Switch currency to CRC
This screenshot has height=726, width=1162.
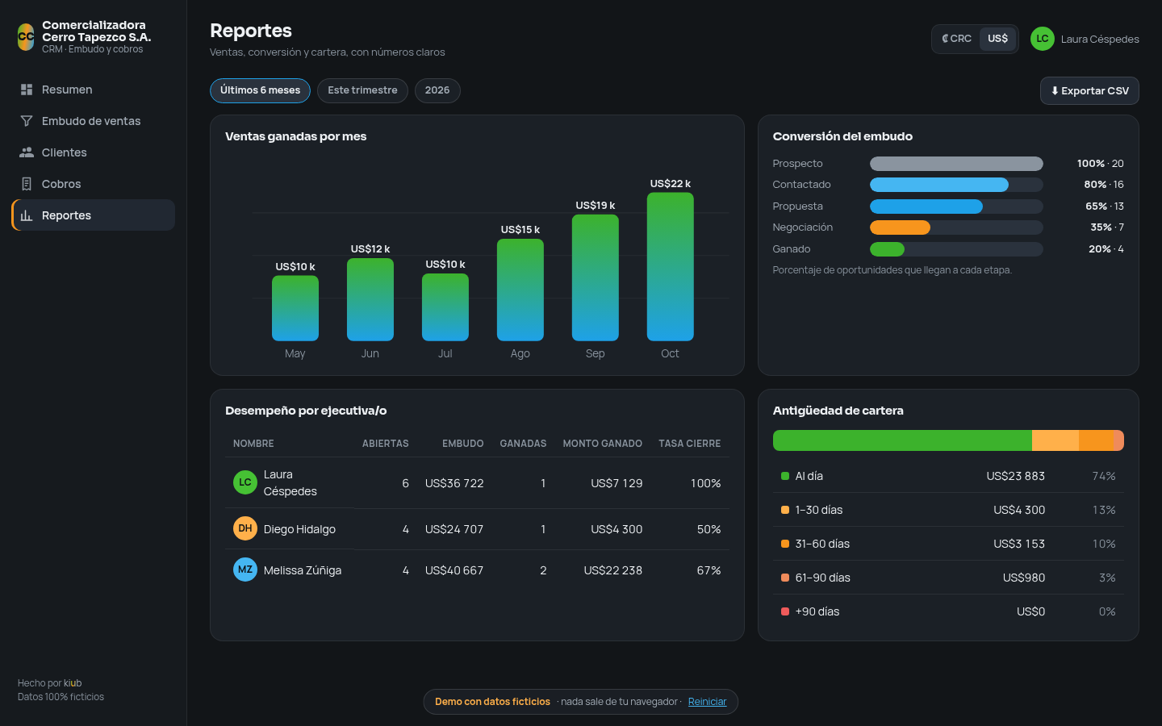[x=956, y=39]
